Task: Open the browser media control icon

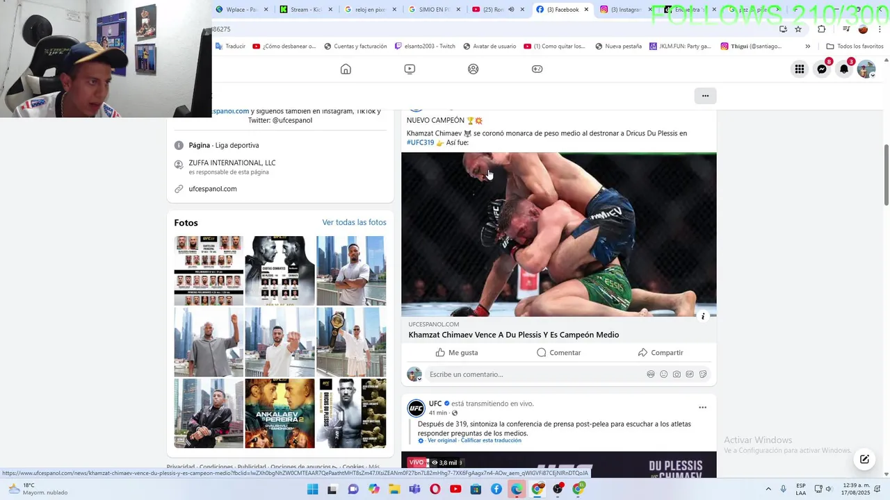Action: (x=846, y=29)
